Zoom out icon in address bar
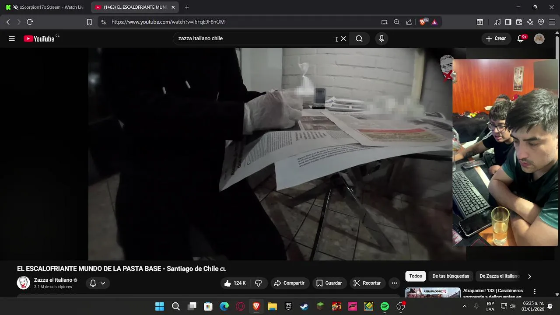560x315 pixels. coord(396,22)
